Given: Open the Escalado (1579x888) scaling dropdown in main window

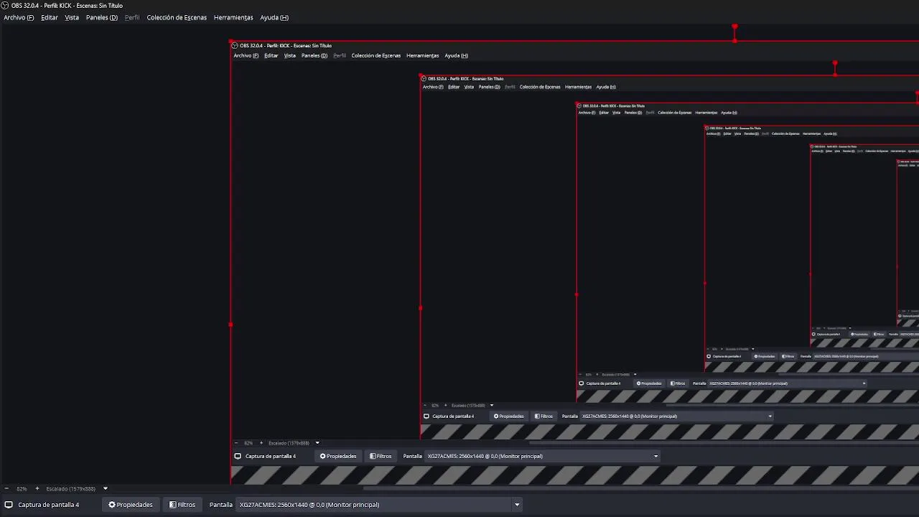Looking at the screenshot, I should coord(77,489).
